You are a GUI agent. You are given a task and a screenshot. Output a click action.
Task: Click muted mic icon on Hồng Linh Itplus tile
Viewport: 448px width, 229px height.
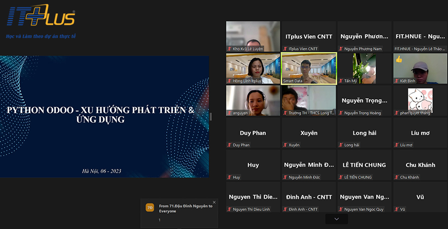click(229, 81)
